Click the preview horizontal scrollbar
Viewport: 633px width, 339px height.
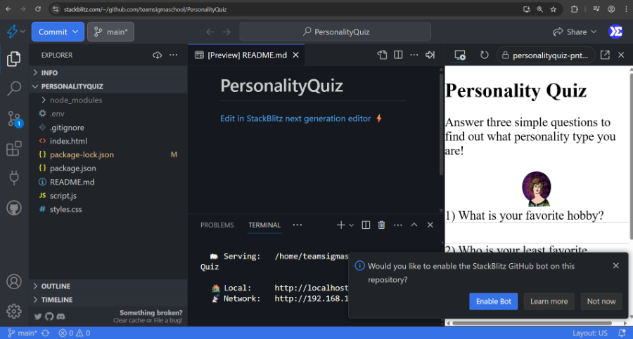pos(532,323)
